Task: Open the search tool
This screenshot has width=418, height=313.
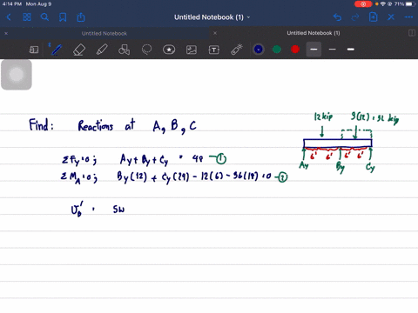Action: pyautogui.click(x=44, y=17)
